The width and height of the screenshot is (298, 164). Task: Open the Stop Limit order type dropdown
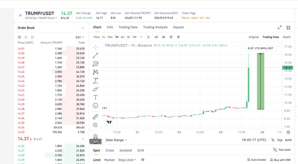pos(127,160)
